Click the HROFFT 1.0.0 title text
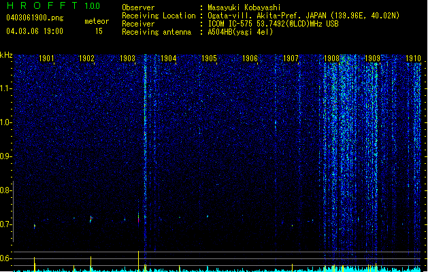 coord(54,5)
